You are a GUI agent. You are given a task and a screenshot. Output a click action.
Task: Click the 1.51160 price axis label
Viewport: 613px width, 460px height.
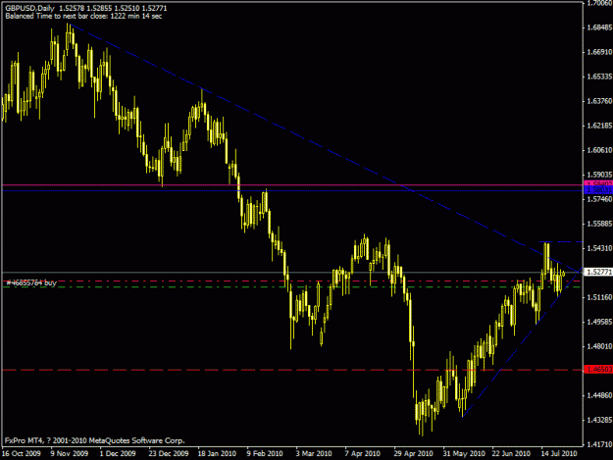[599, 297]
